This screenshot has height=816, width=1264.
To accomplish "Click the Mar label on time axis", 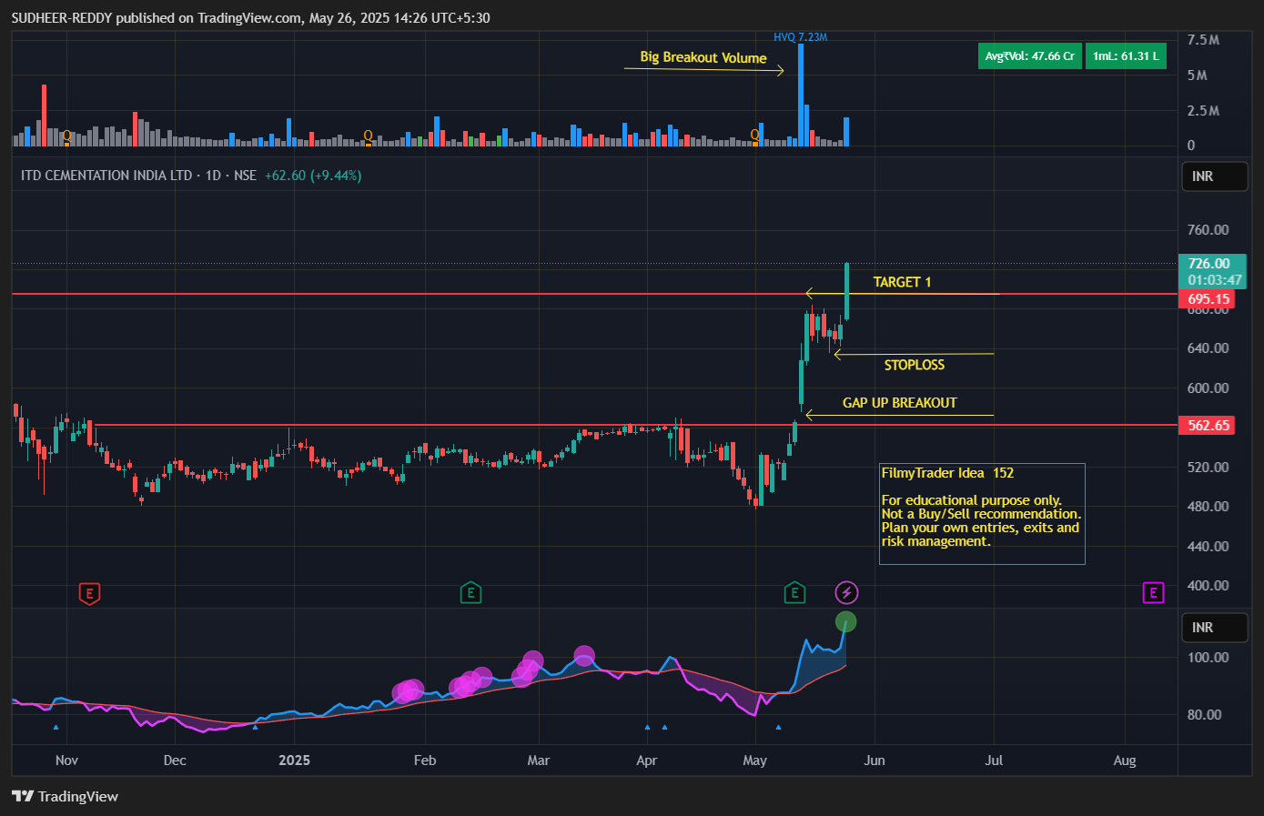I will 539,761.
